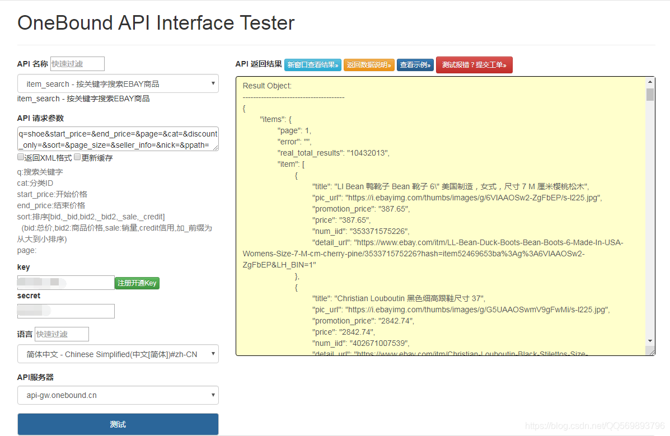Image resolution: width=670 pixels, height=436 pixels.
Task: Click the item_search description text below dropdown
Action: pos(83,99)
